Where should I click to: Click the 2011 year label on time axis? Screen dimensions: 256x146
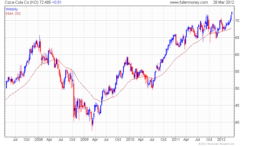tap(176, 140)
